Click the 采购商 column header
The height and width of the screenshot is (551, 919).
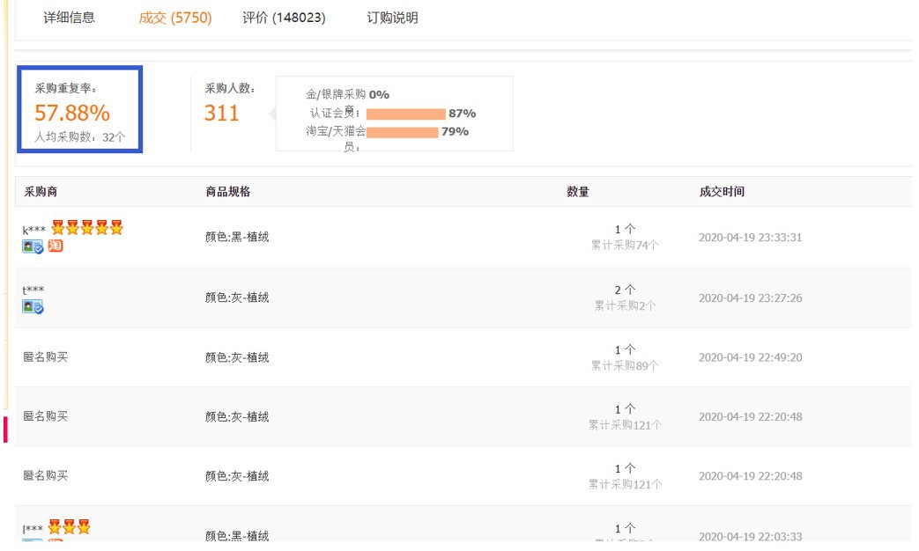pos(41,192)
